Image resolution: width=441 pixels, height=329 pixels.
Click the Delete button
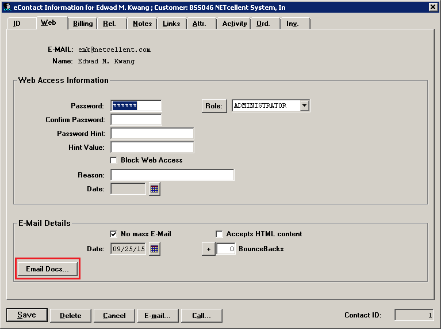coord(70,315)
